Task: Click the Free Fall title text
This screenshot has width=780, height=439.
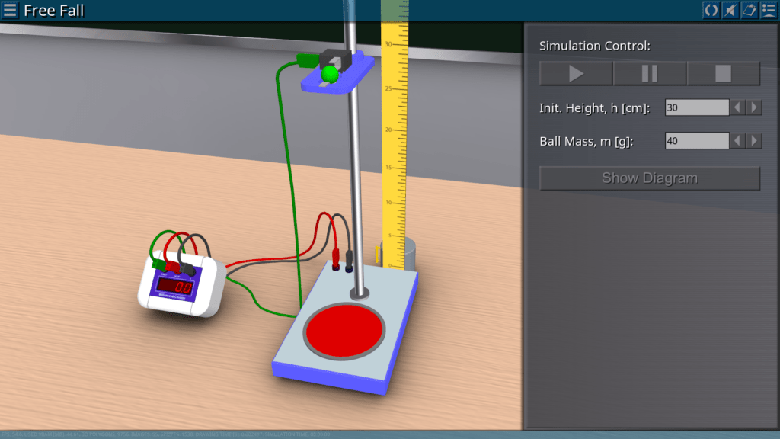Action: point(54,11)
